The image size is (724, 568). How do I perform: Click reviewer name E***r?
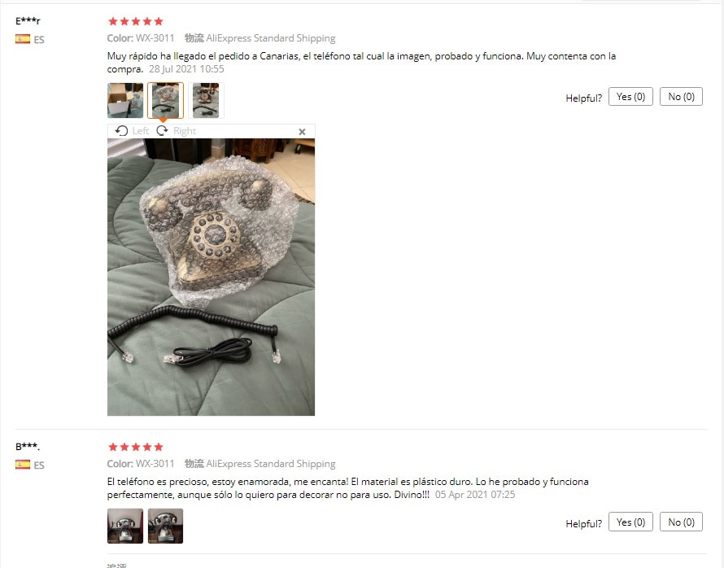(28, 21)
